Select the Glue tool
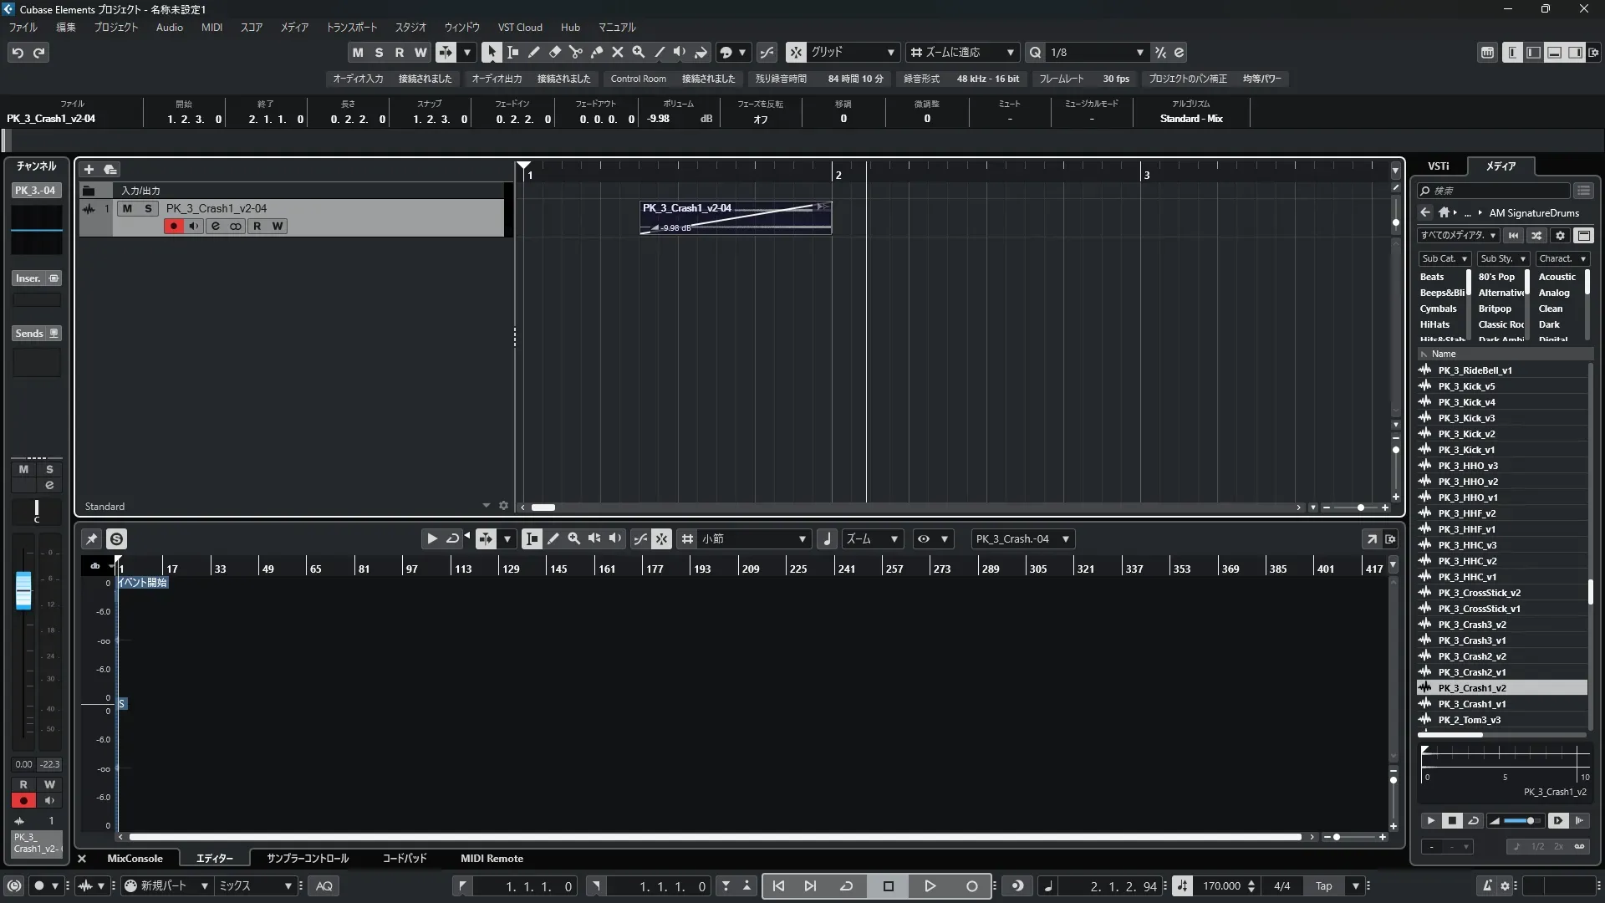The image size is (1605, 903). coord(597,53)
